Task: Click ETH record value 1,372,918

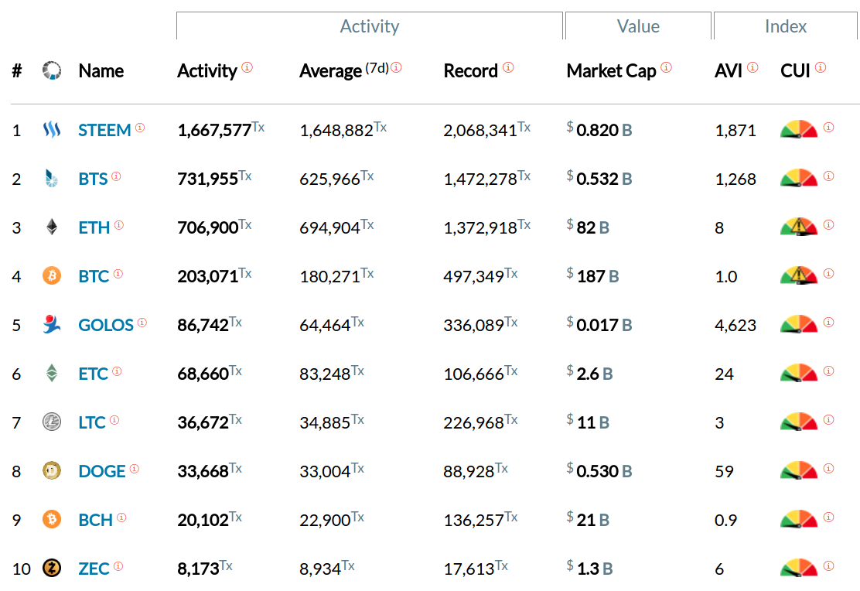Action: click(480, 227)
